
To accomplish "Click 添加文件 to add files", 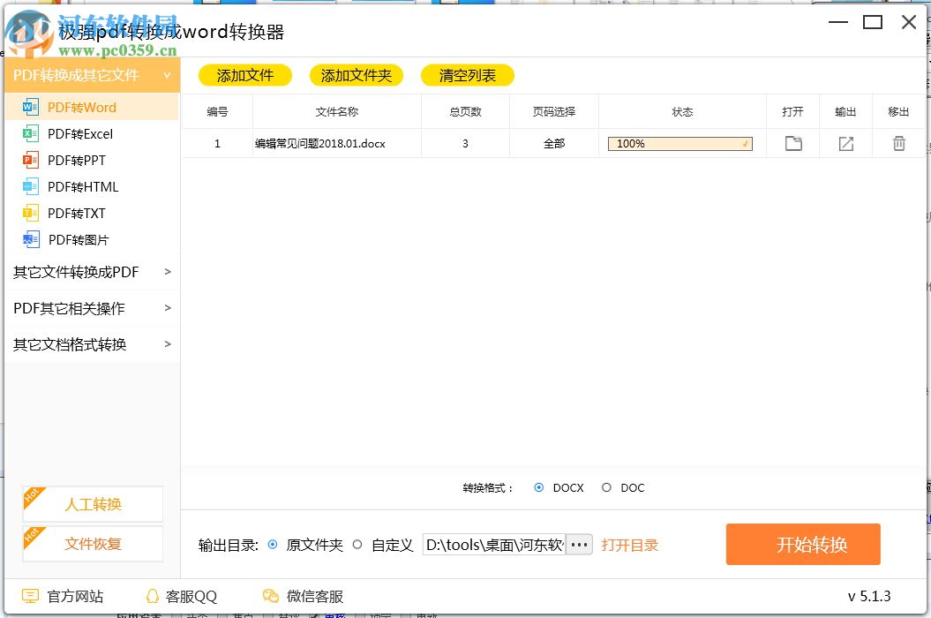I will click(244, 75).
